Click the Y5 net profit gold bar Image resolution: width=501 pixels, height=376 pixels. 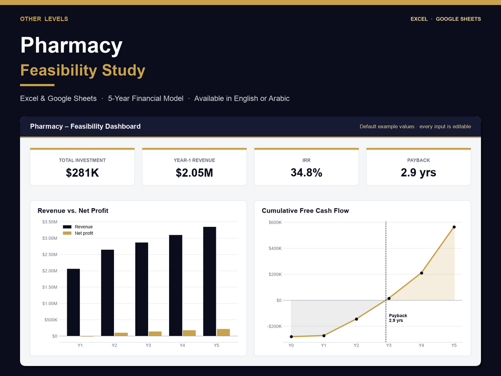(223, 333)
